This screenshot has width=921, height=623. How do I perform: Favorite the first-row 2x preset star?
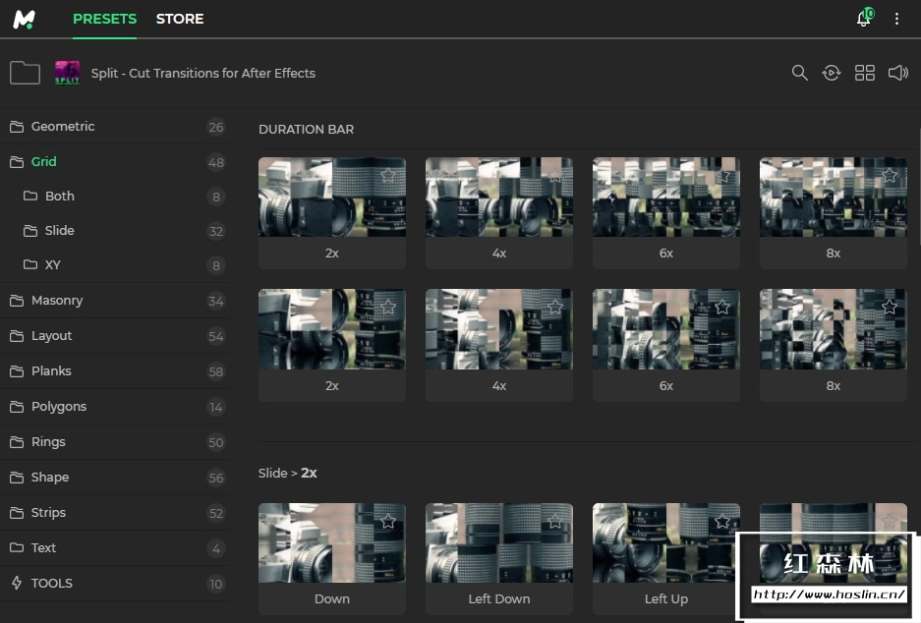(x=387, y=175)
